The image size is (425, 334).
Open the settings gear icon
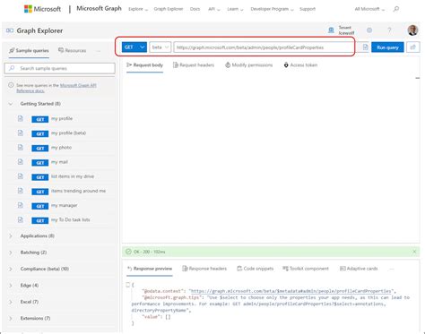tap(369, 30)
